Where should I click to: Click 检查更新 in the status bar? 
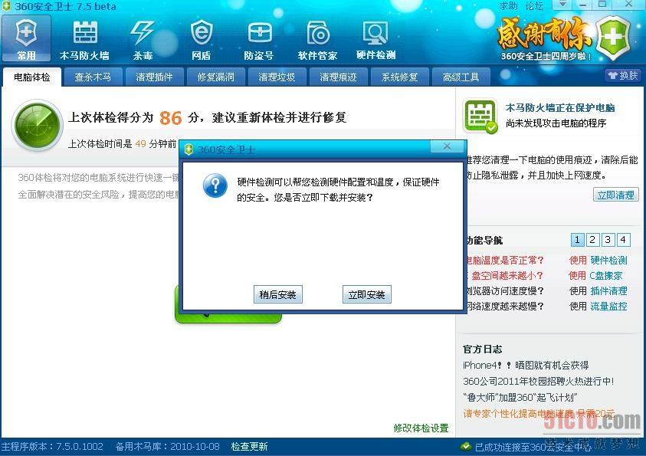(249, 447)
